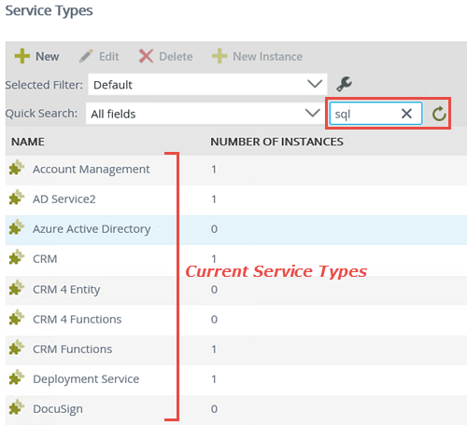The image size is (467, 425).
Task: Open the Selected Filter Default dropdown
Action: [x=207, y=85]
